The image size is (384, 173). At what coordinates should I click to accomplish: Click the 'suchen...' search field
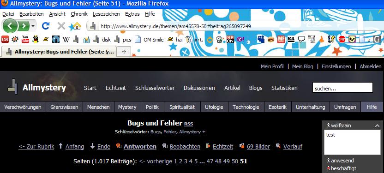click(x=342, y=88)
